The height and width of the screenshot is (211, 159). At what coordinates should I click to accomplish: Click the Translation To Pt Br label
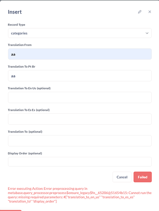(22, 66)
